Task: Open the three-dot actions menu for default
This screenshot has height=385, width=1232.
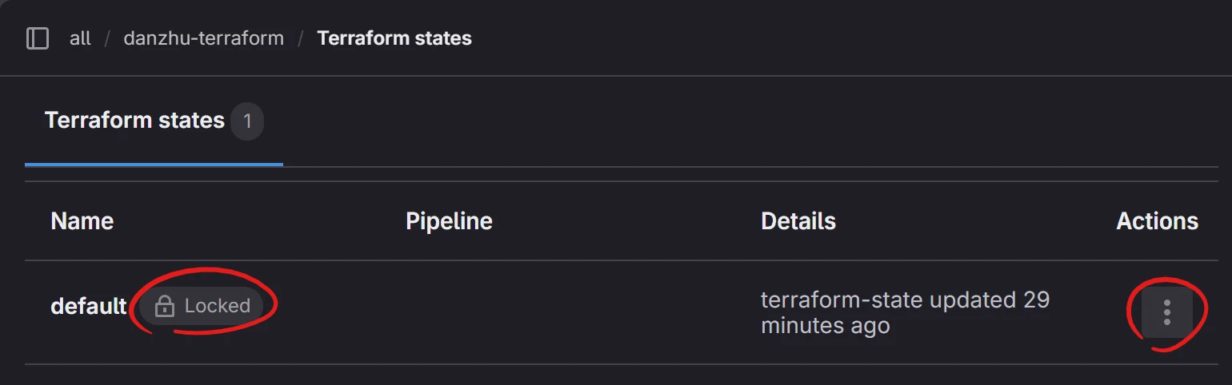Action: pyautogui.click(x=1166, y=312)
